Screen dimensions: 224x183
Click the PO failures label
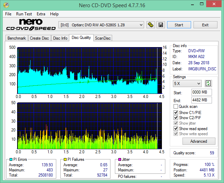click(x=127, y=177)
